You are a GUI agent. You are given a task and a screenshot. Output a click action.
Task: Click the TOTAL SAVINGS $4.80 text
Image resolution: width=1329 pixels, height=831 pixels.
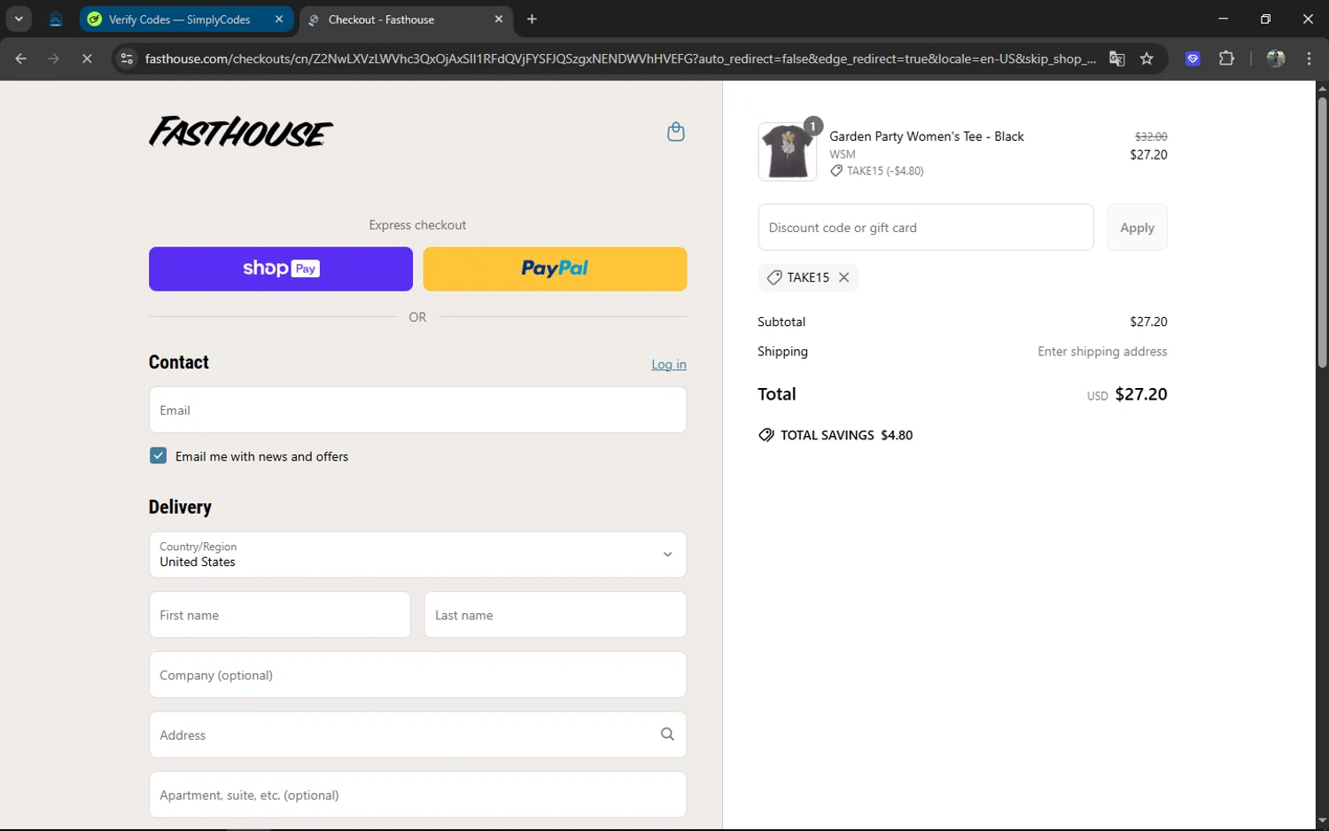836,435
